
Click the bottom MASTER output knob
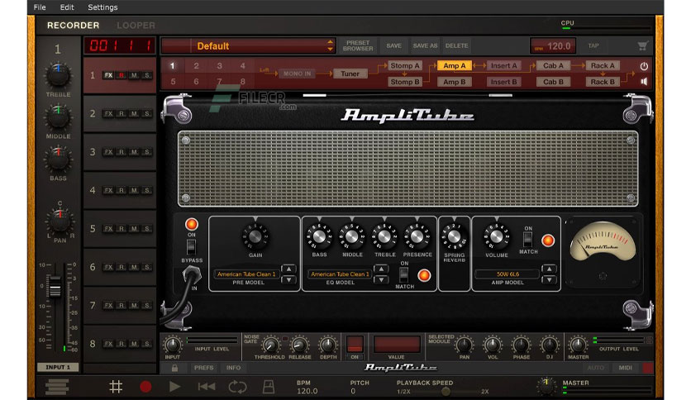[x=578, y=345]
